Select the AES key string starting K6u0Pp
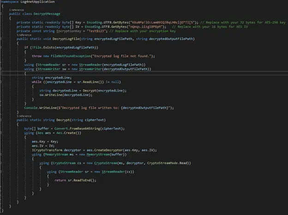Image resolution: width=288 pixels, height=215 pixels. pos(162,23)
